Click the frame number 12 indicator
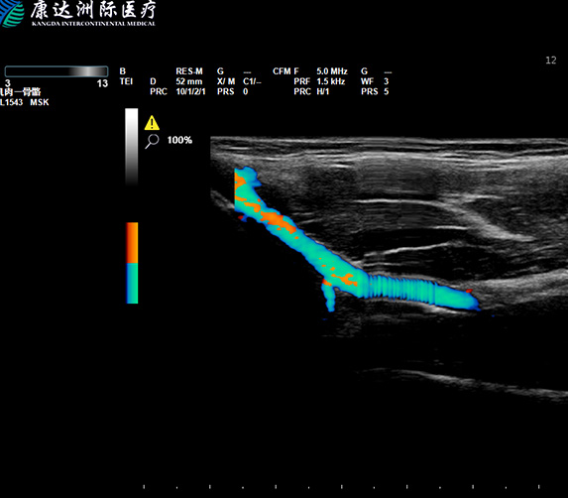 point(551,61)
